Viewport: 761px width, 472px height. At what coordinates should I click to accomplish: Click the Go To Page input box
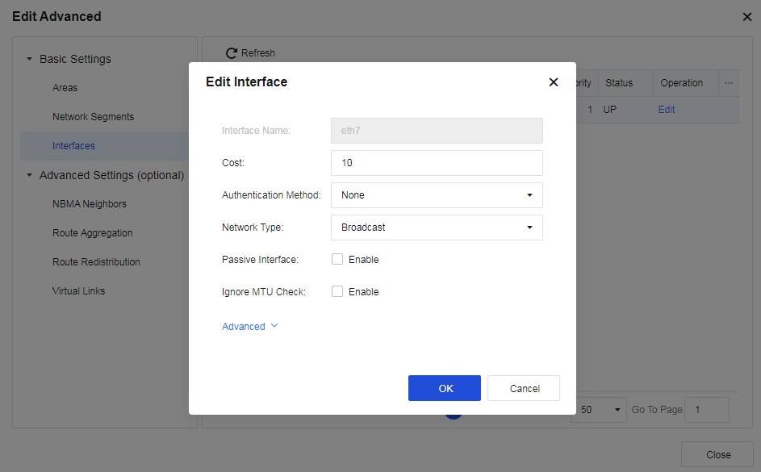tap(706, 410)
